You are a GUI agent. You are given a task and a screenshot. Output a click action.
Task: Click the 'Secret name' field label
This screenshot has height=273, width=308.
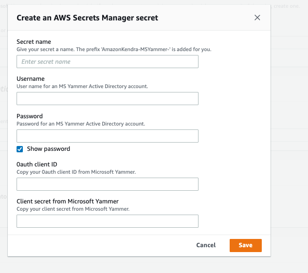click(34, 42)
